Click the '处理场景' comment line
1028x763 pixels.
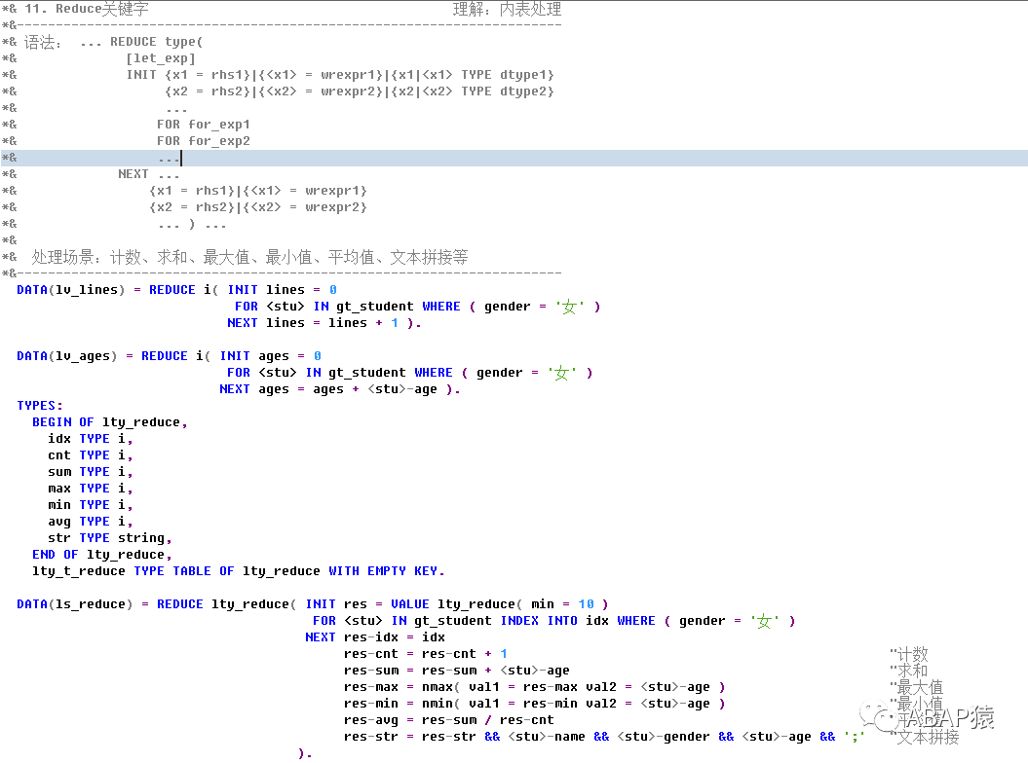[249, 257]
